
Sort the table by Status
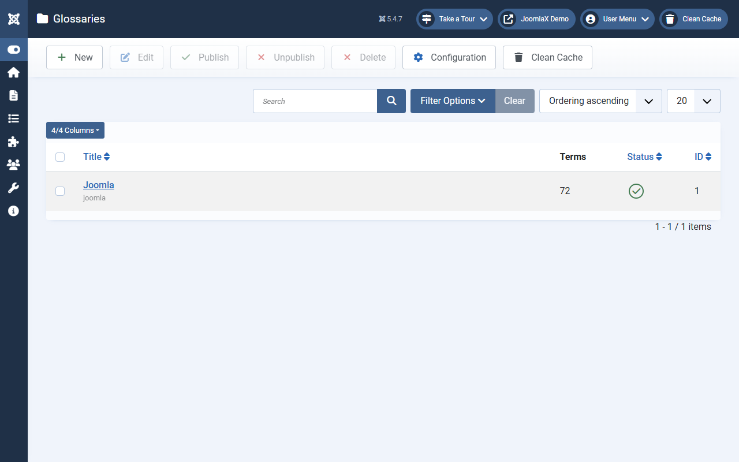644,157
